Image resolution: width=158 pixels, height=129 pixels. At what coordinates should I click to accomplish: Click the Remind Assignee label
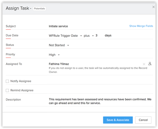click(x=22, y=90)
